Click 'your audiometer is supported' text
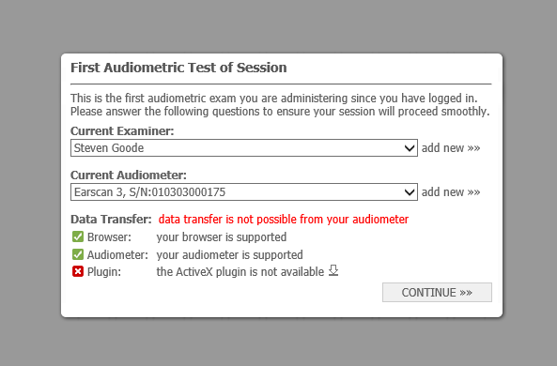557x366 pixels. coord(229,255)
